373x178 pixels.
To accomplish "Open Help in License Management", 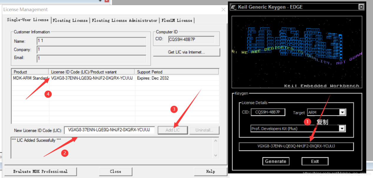I will 210,172.
